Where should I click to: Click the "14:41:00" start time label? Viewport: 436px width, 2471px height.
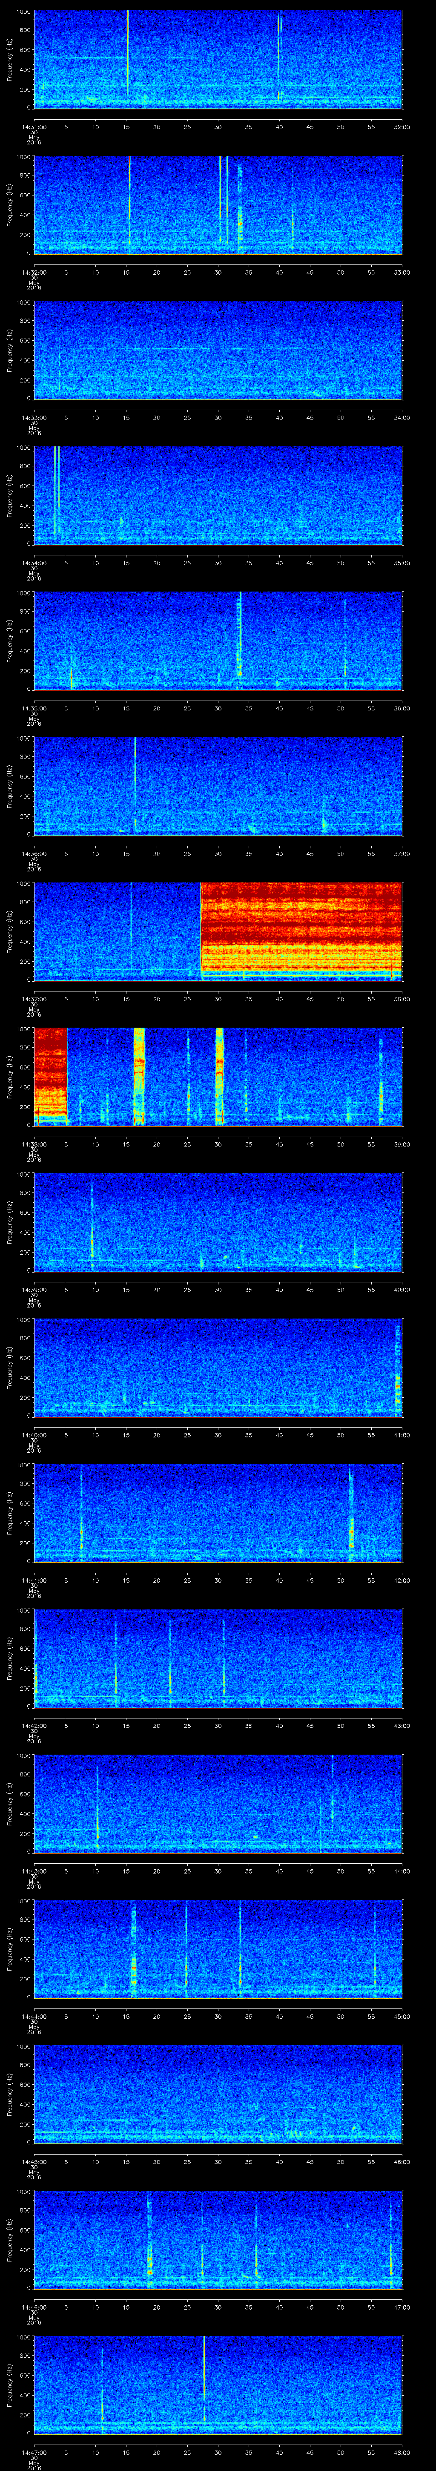34,1580
